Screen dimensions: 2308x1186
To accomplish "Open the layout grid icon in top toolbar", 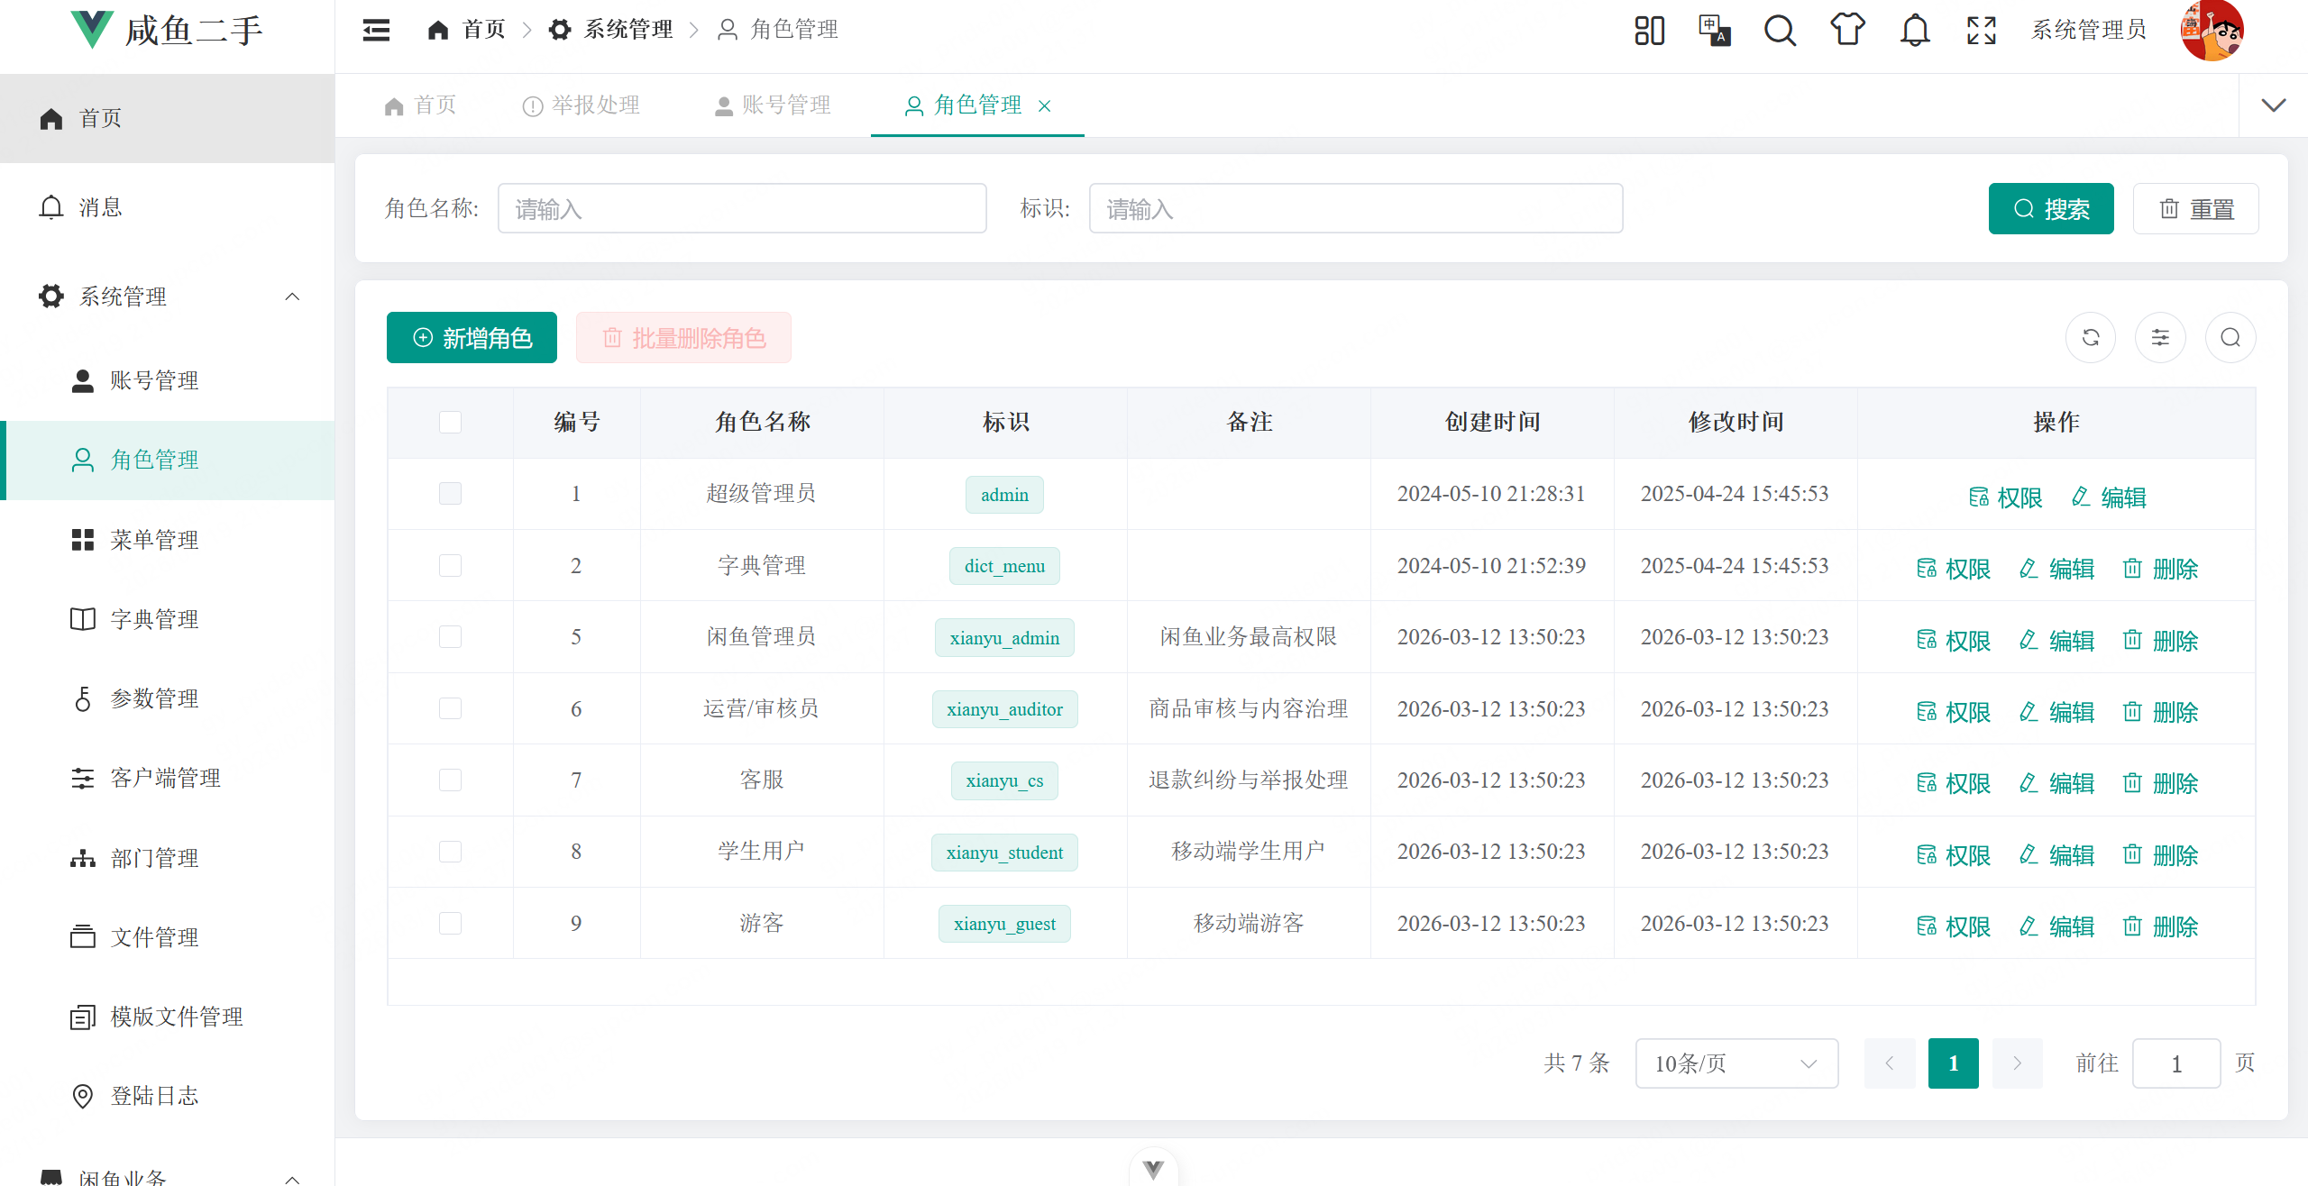I will (x=1649, y=29).
